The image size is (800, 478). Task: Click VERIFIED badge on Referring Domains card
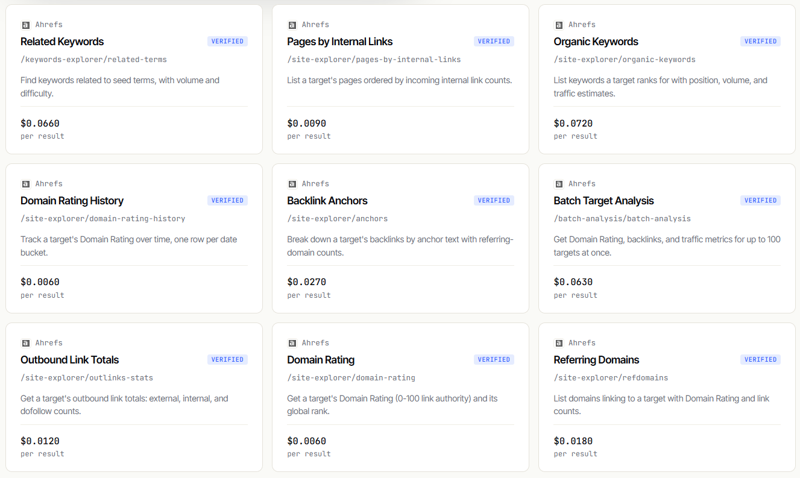tap(760, 360)
